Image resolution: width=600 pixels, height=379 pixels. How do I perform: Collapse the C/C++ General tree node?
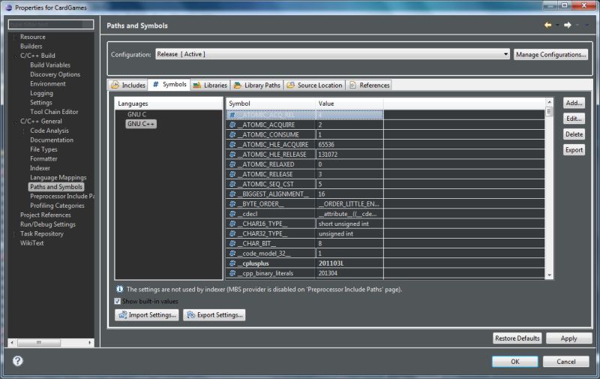14,122
